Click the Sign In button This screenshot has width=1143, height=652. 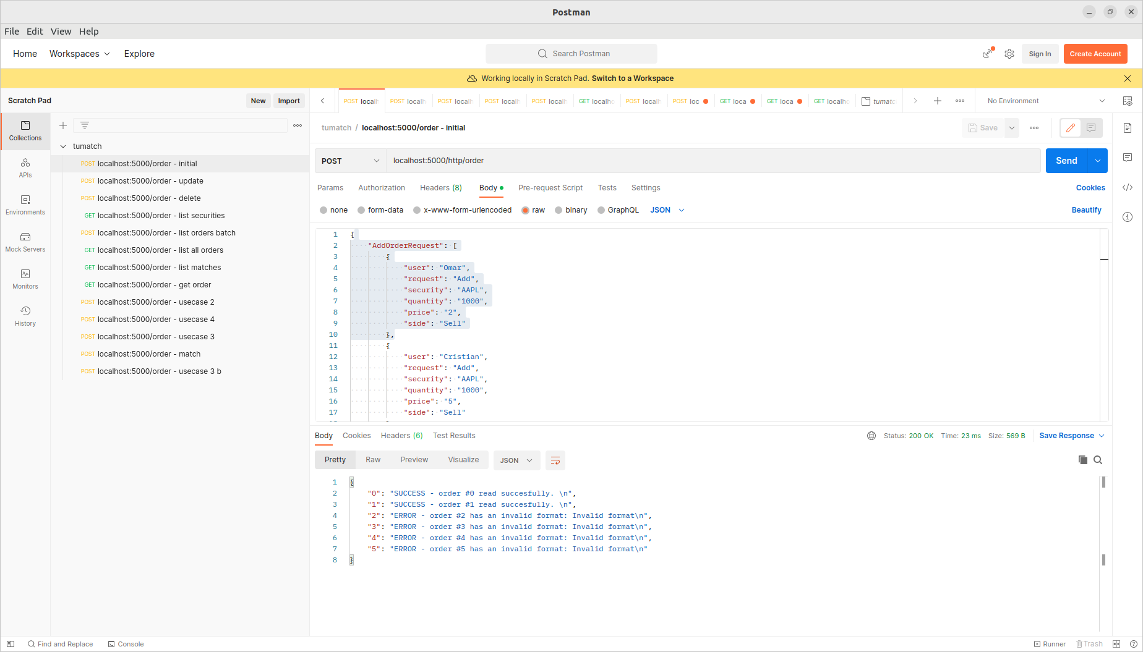[1040, 54]
